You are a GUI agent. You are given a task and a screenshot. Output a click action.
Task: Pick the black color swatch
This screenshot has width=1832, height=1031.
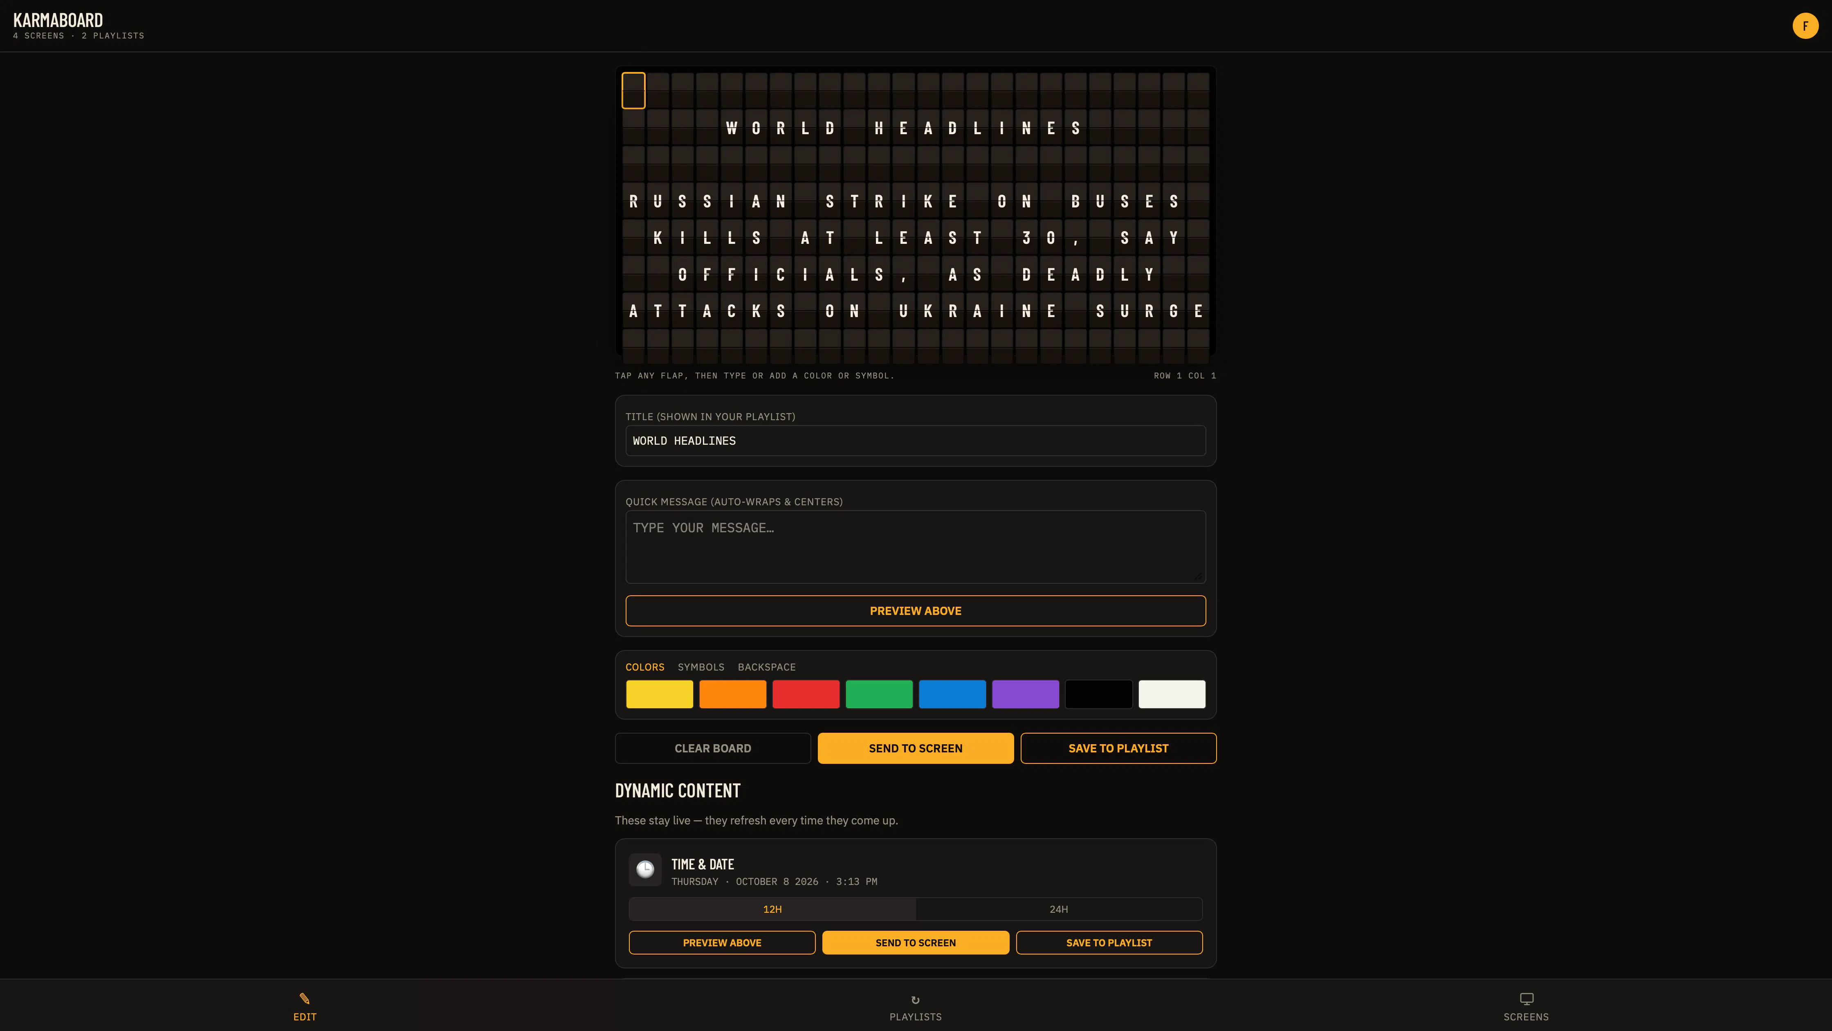[1099, 694]
